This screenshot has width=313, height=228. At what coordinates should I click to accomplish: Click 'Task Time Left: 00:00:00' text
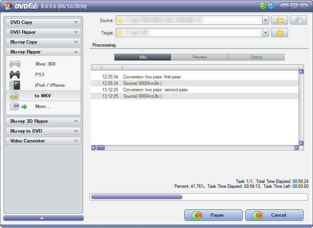tap(286, 186)
